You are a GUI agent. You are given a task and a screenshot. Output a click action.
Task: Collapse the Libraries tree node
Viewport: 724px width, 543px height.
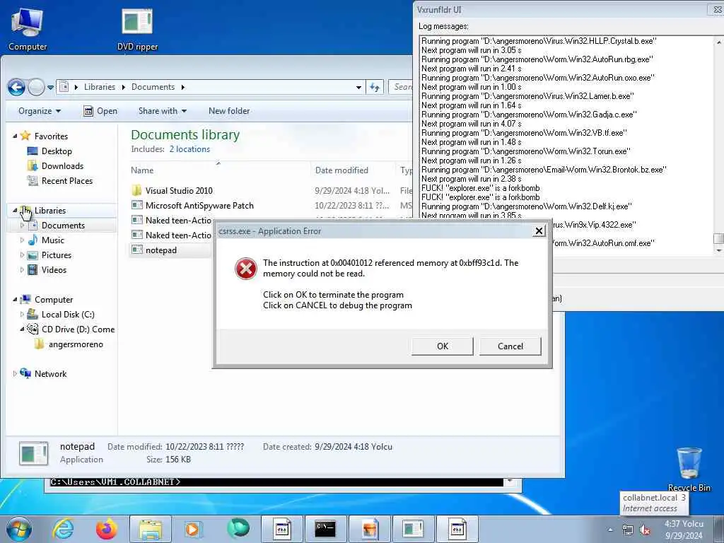click(x=15, y=210)
